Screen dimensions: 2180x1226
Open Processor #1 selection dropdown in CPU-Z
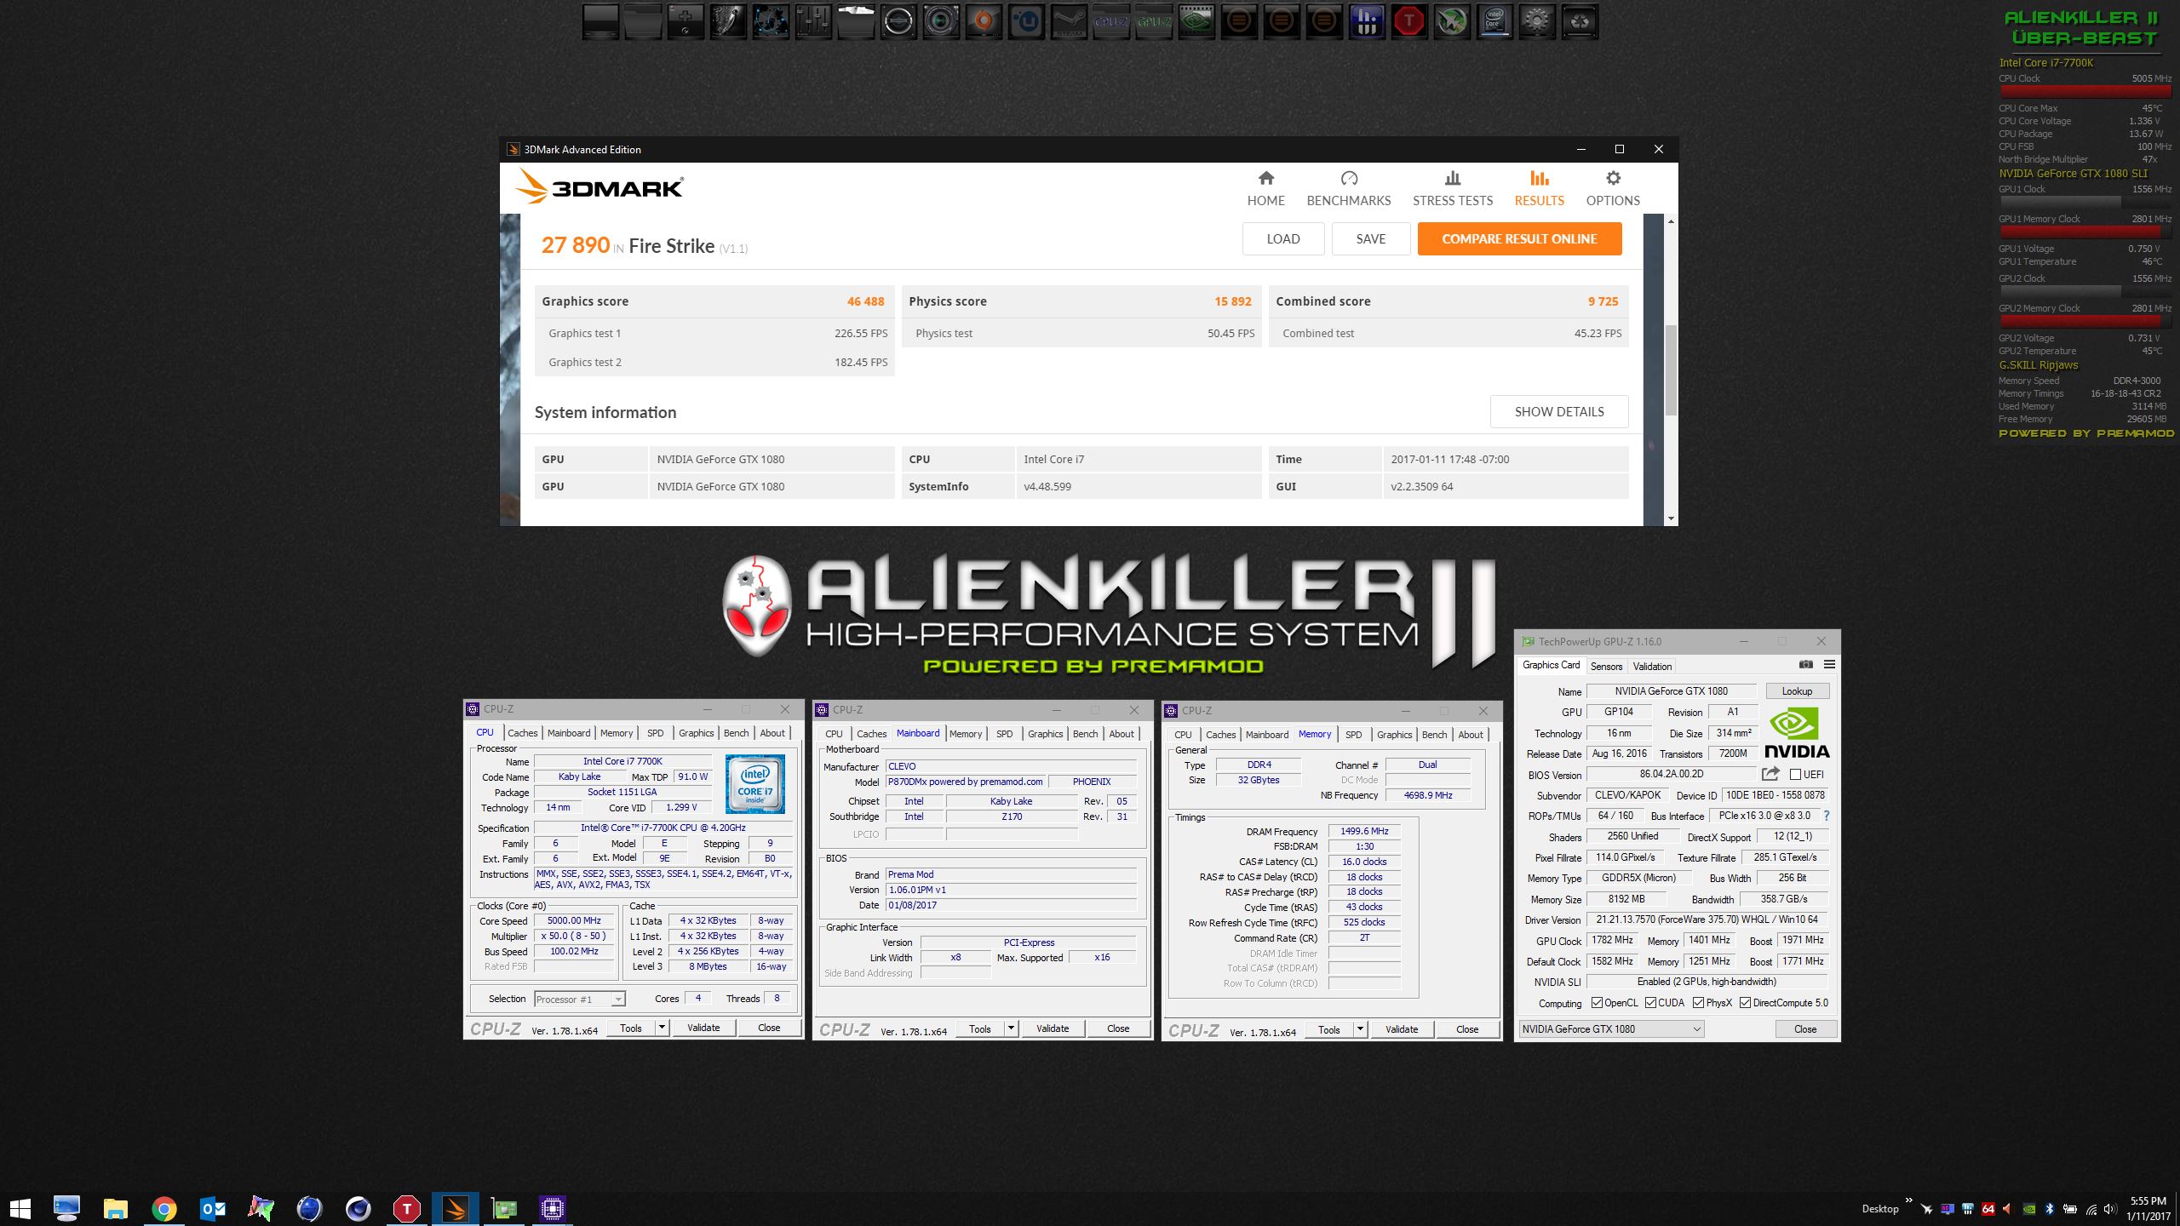[x=579, y=1000]
